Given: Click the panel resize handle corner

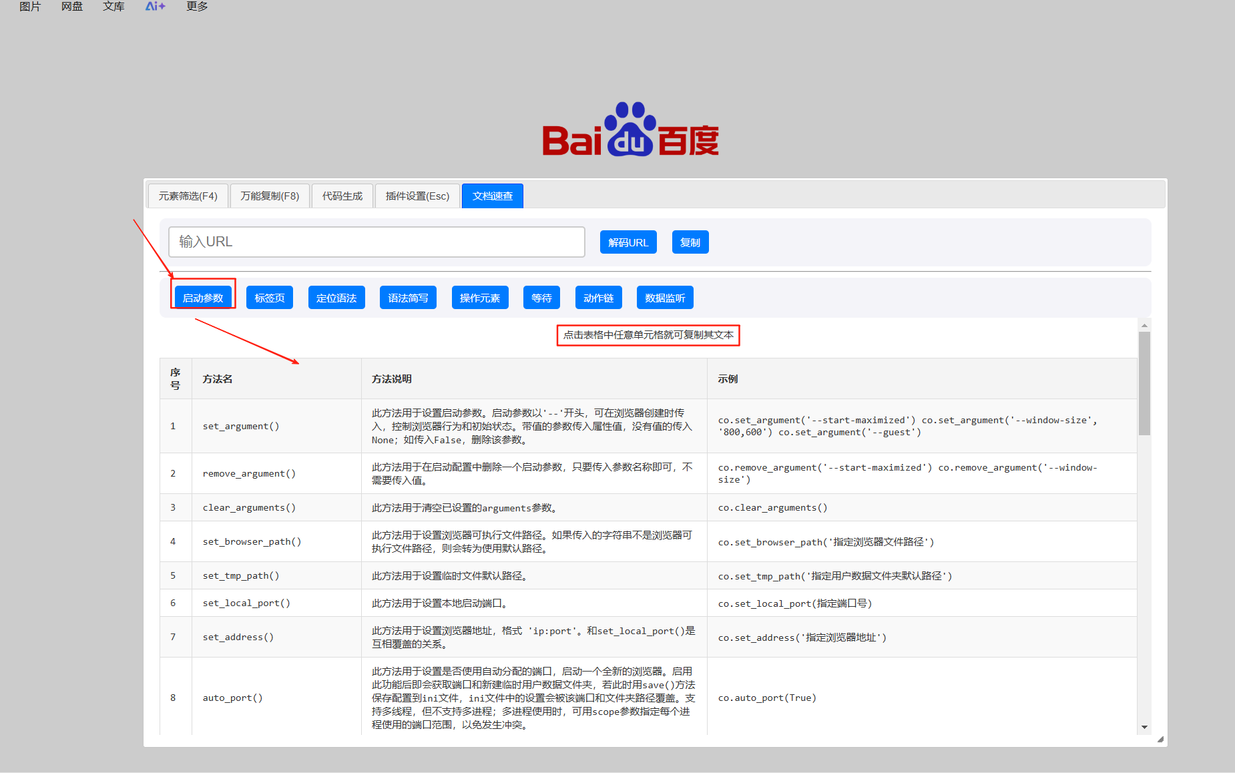Looking at the screenshot, I should pos(1160,739).
